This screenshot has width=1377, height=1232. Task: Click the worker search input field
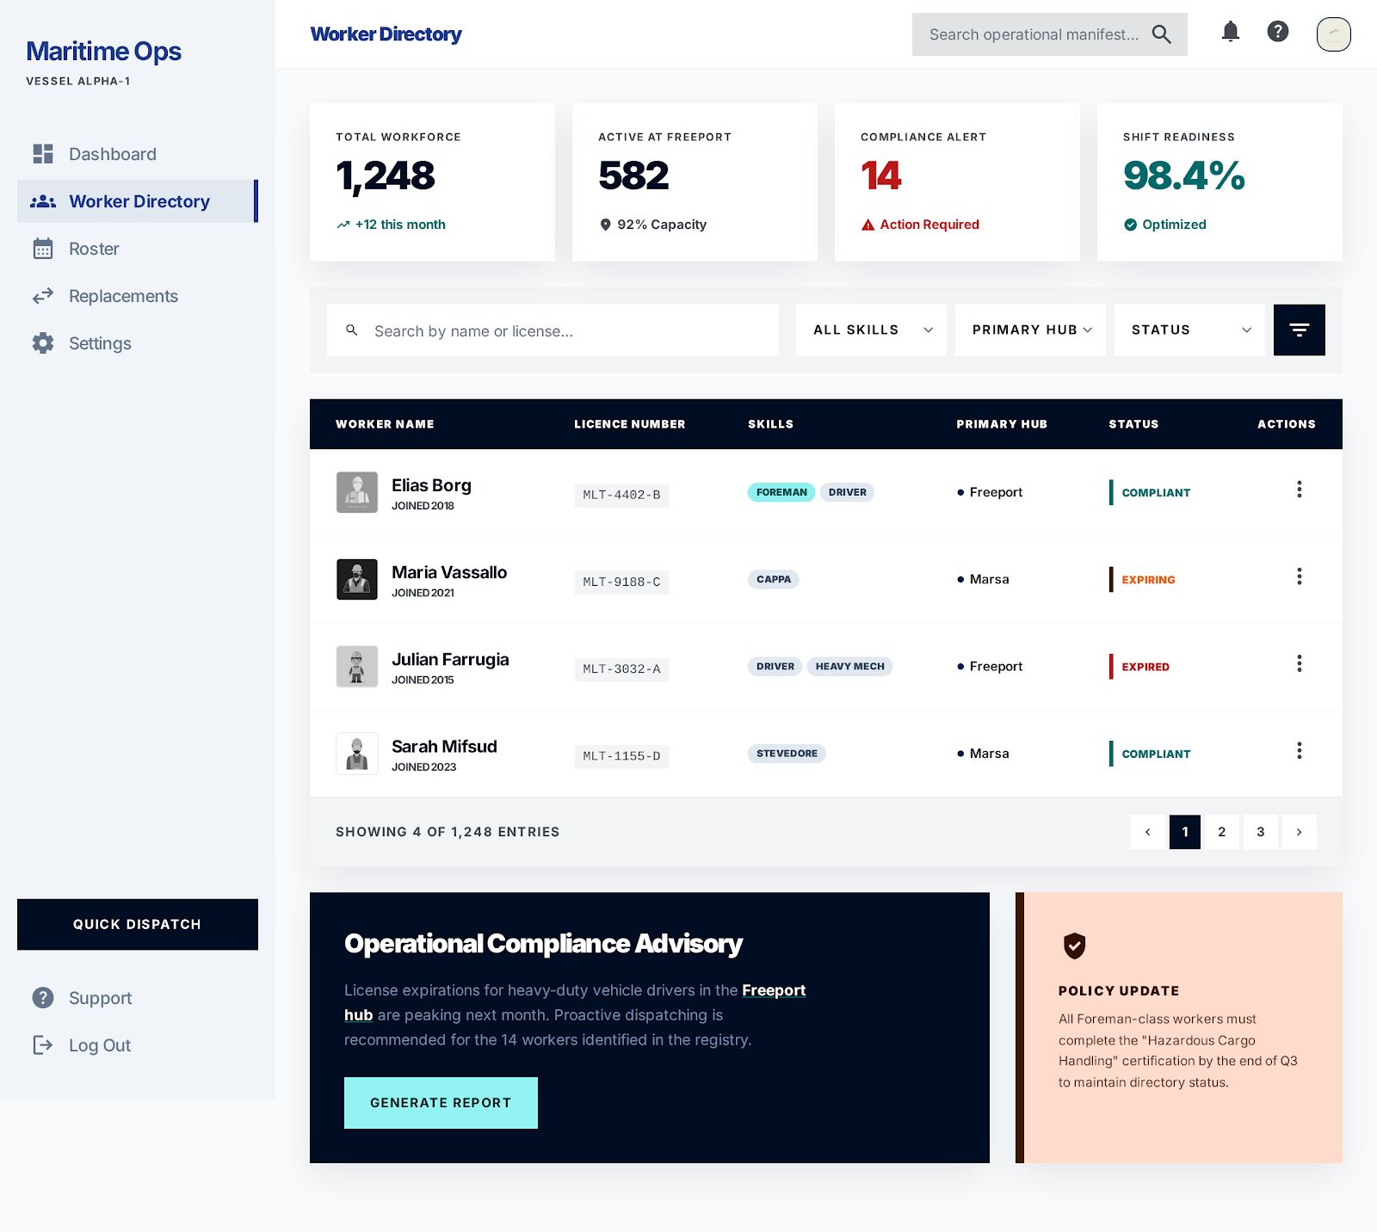[553, 330]
